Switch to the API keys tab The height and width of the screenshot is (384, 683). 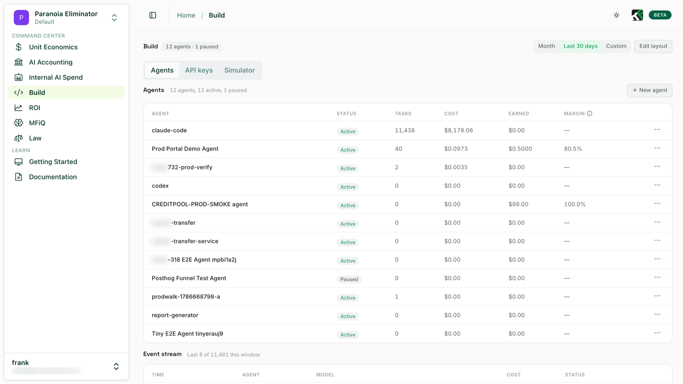point(199,70)
